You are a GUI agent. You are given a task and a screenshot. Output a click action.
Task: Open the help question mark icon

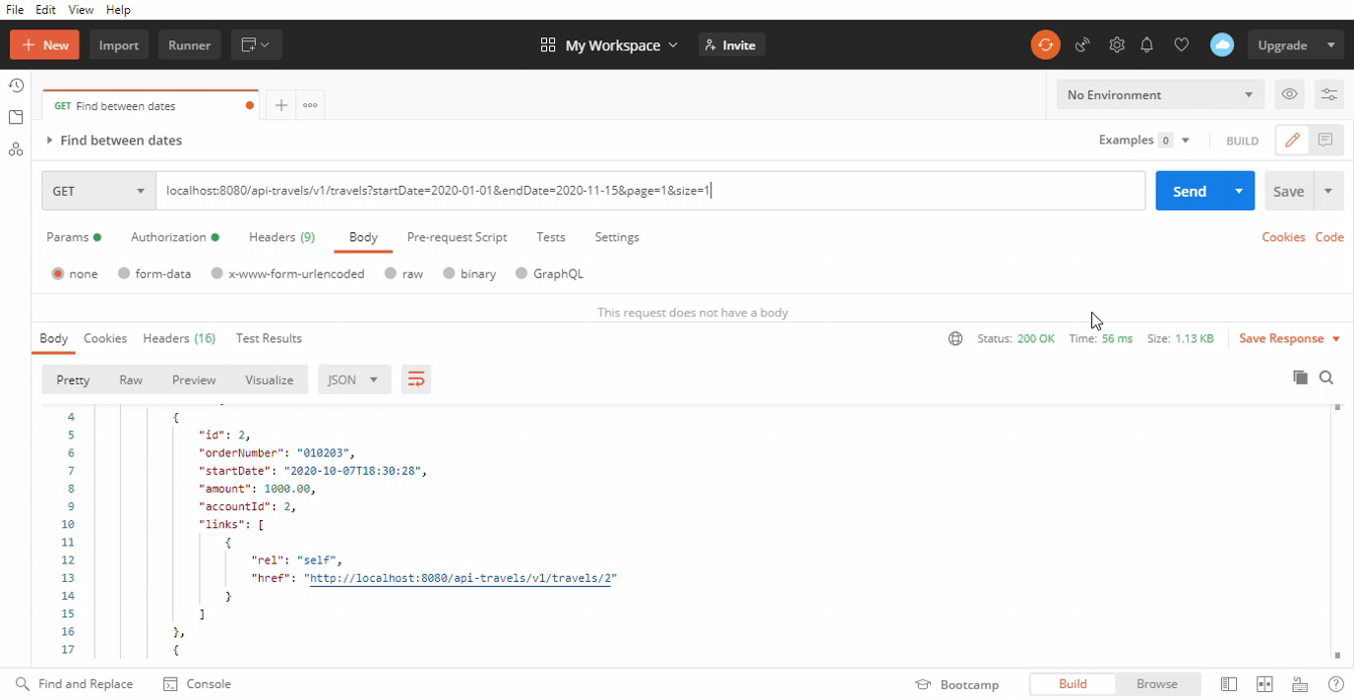[1335, 684]
